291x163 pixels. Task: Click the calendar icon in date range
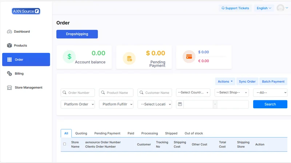(180, 104)
